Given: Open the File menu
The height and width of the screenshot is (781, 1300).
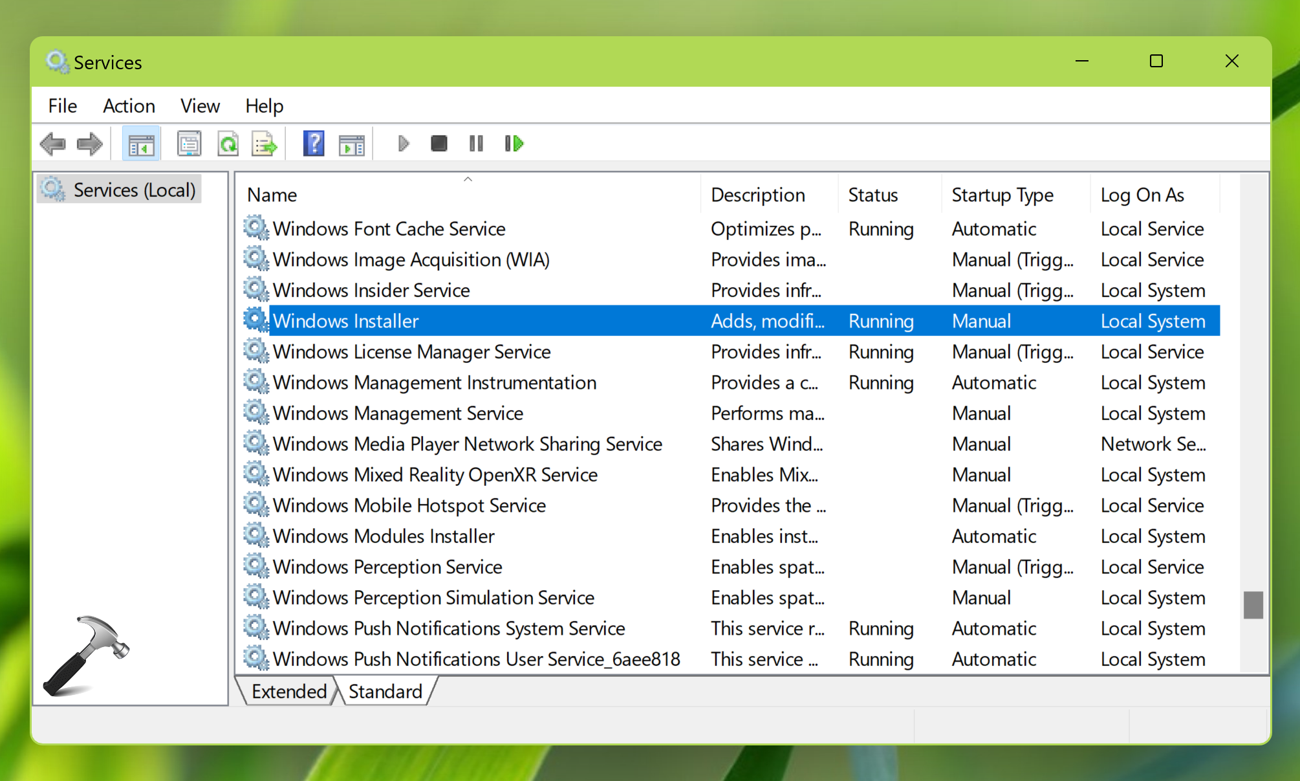Looking at the screenshot, I should 62,105.
